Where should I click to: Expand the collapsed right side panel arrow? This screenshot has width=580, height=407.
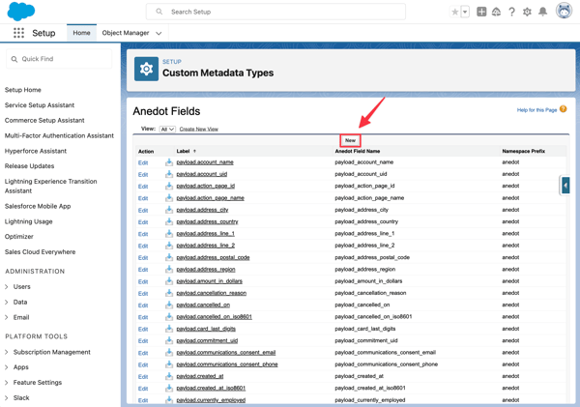click(565, 186)
